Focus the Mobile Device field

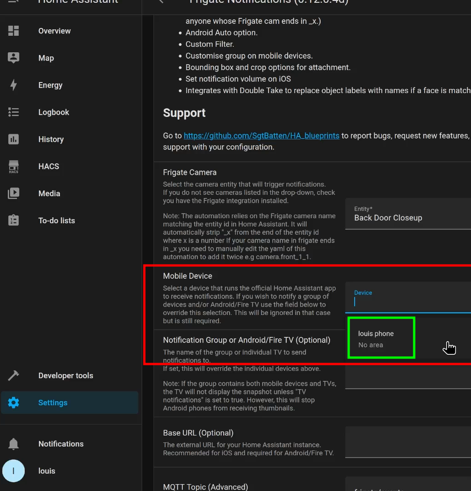click(x=408, y=297)
